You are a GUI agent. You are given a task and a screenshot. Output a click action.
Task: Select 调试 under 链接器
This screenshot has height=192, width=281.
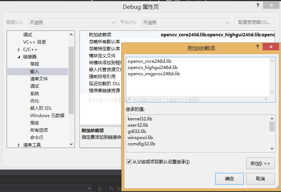[x=35, y=86]
